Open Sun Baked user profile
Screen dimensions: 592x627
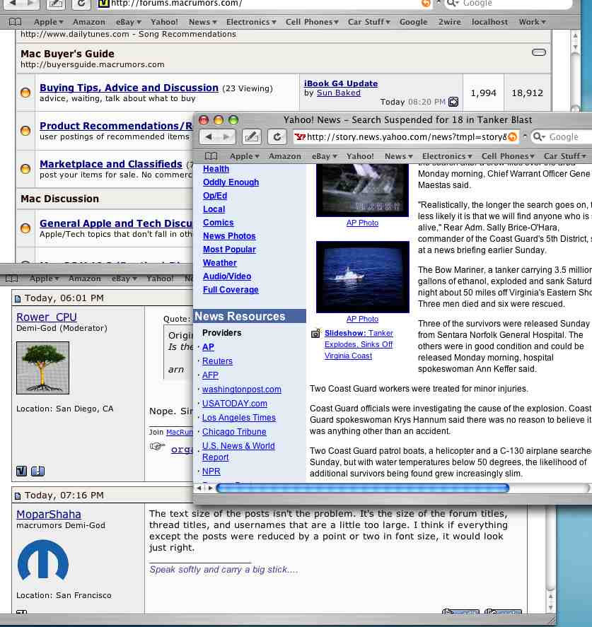338,93
